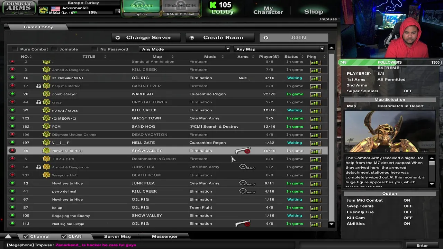The width and height of the screenshot is (443, 249).
Task: Sort rooms by Ping column
Action: [311, 57]
